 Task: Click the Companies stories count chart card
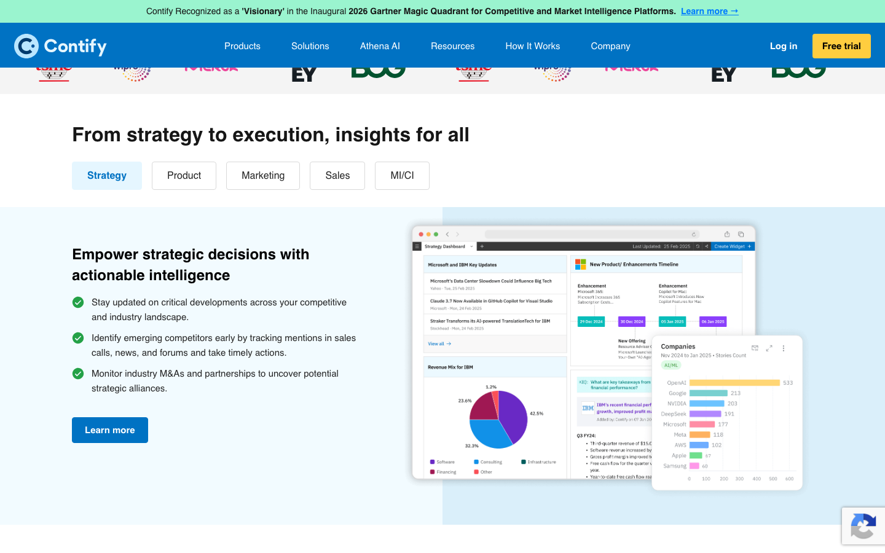point(727,413)
